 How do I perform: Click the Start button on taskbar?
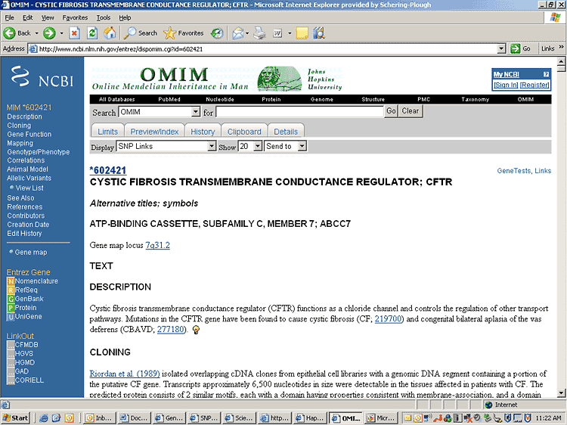coord(16,418)
